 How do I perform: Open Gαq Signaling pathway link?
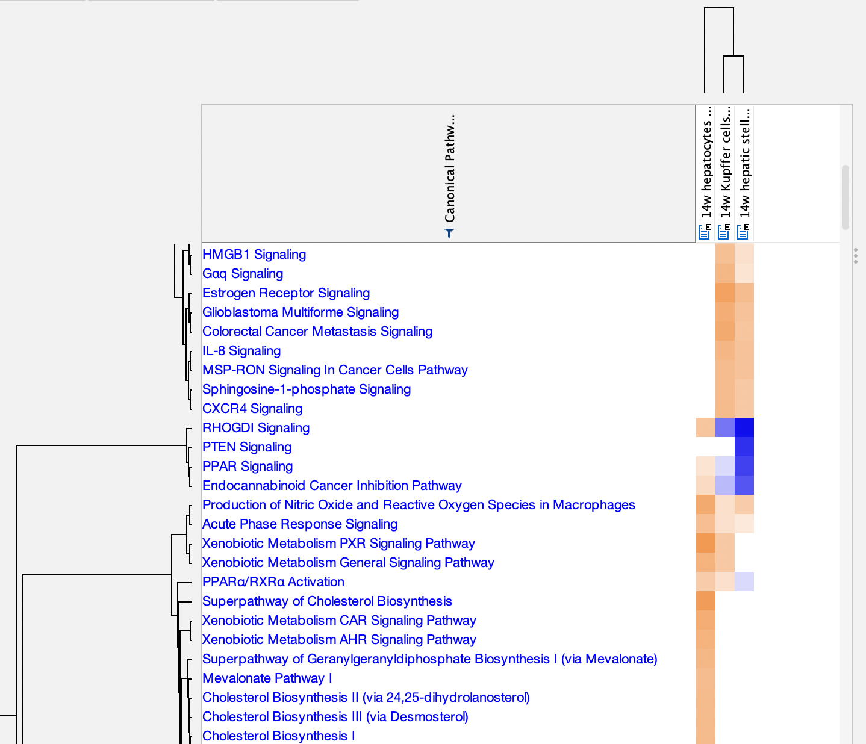[243, 273]
